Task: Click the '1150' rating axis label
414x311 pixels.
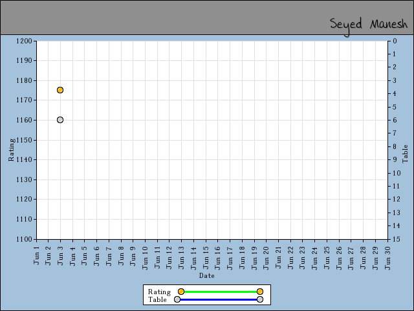Action: [24, 140]
